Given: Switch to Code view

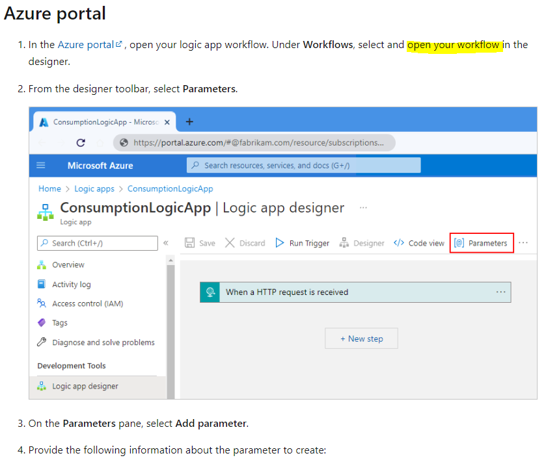Looking at the screenshot, I should click(x=419, y=243).
